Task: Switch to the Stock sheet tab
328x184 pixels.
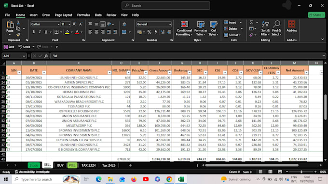Action: 34,165
